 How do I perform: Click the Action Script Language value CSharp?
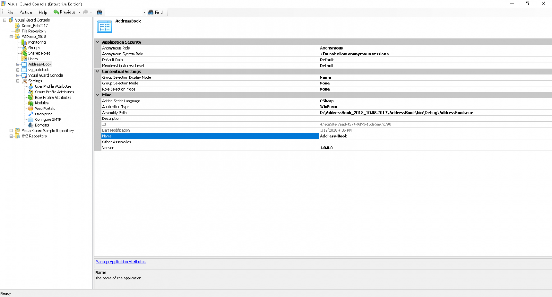327,101
